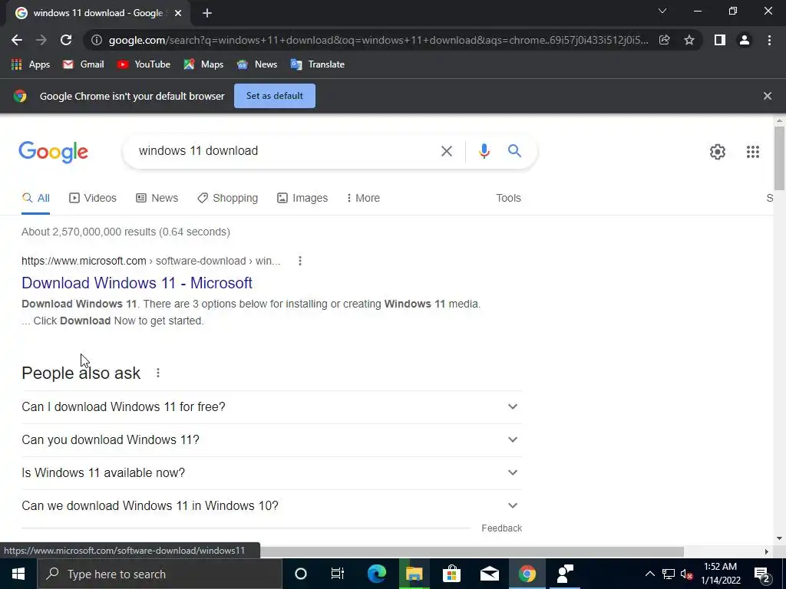Open the tab search chevron
Image resolution: width=786 pixels, height=589 pixels.
tap(662, 11)
